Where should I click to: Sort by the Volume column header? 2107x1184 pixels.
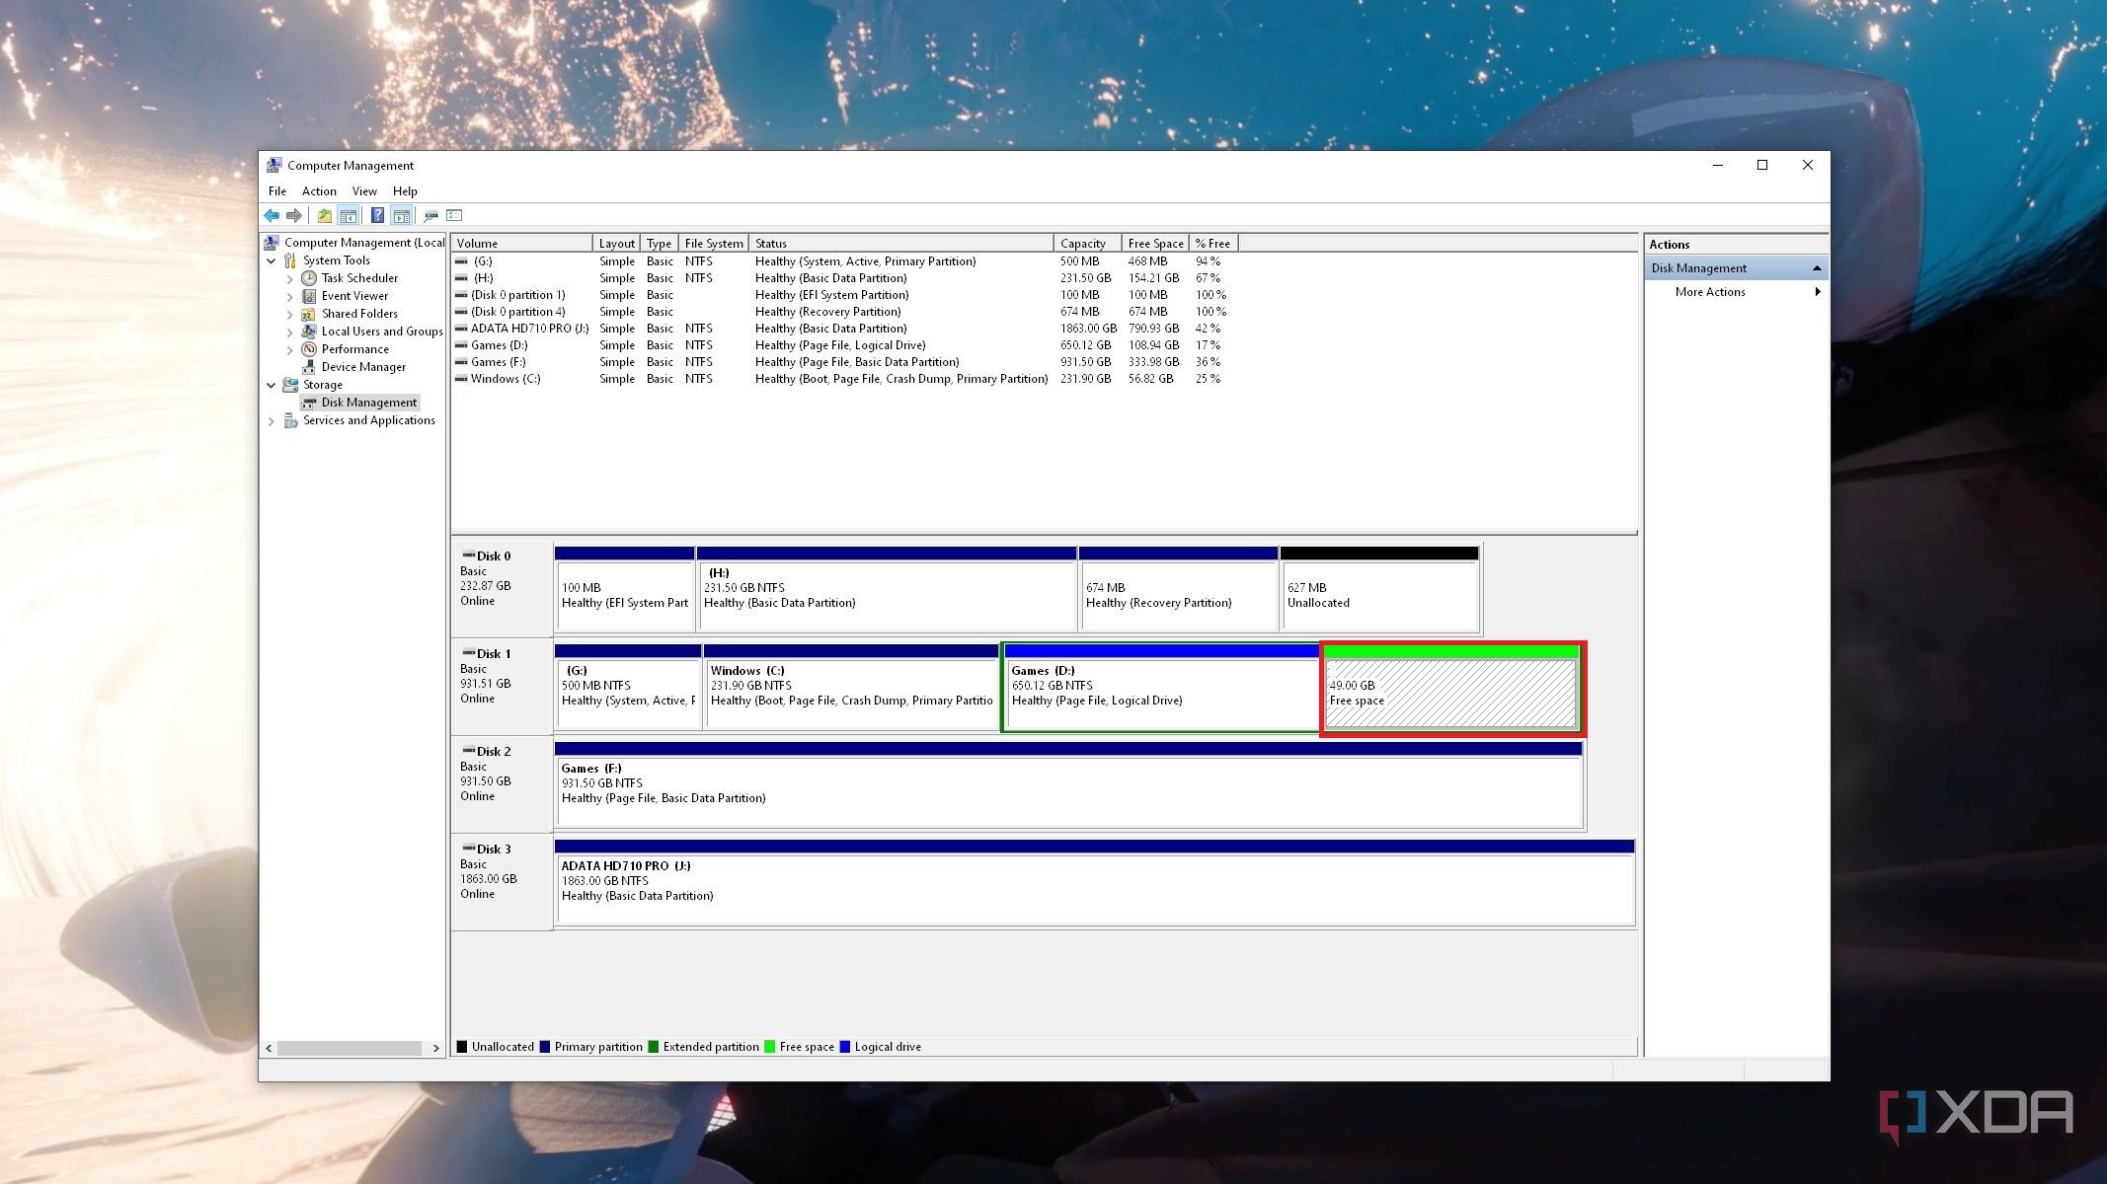pyautogui.click(x=522, y=244)
